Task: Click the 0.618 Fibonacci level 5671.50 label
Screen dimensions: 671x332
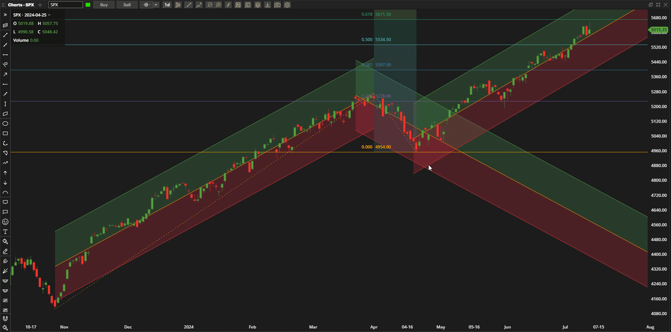Action: (376, 14)
